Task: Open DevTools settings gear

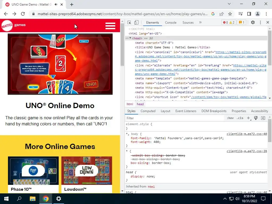Action: [253, 22]
